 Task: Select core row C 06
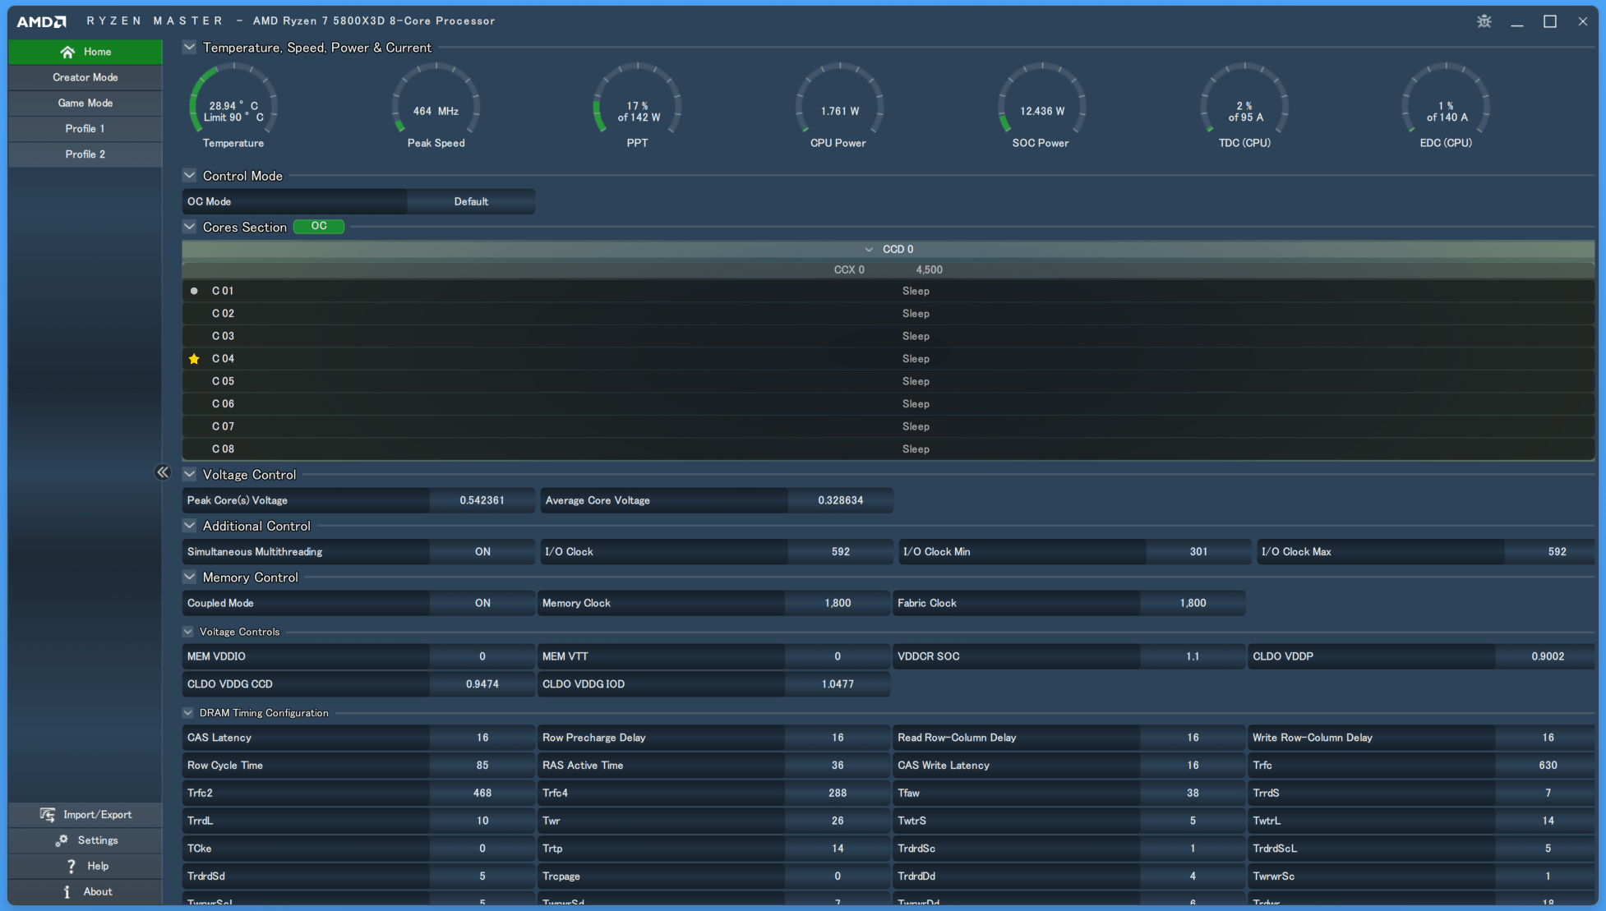point(888,404)
